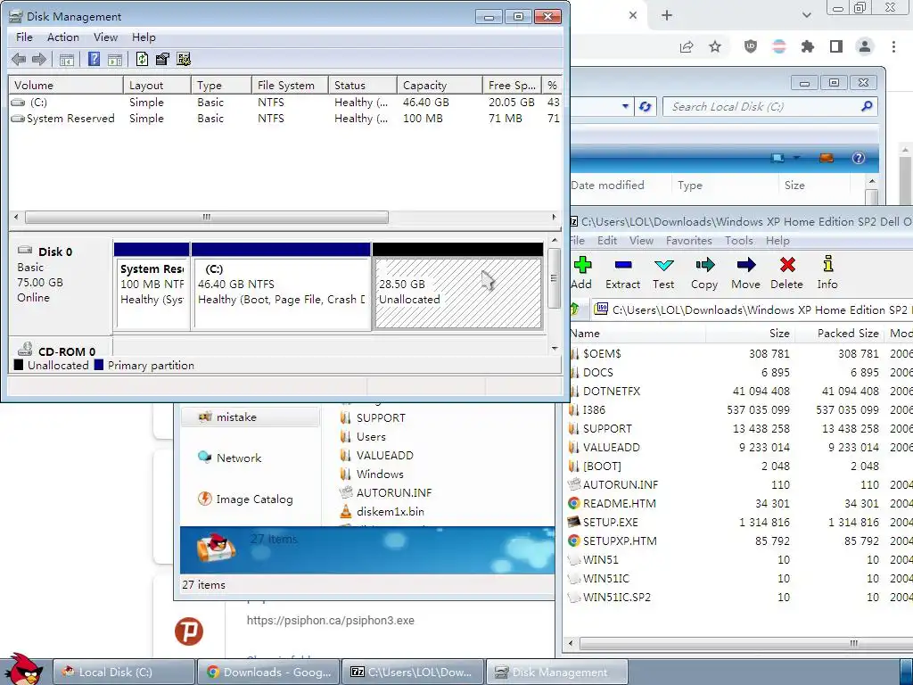Select Image Catalog in Explorer navigation pane
This screenshot has width=913, height=685.
coord(254,499)
